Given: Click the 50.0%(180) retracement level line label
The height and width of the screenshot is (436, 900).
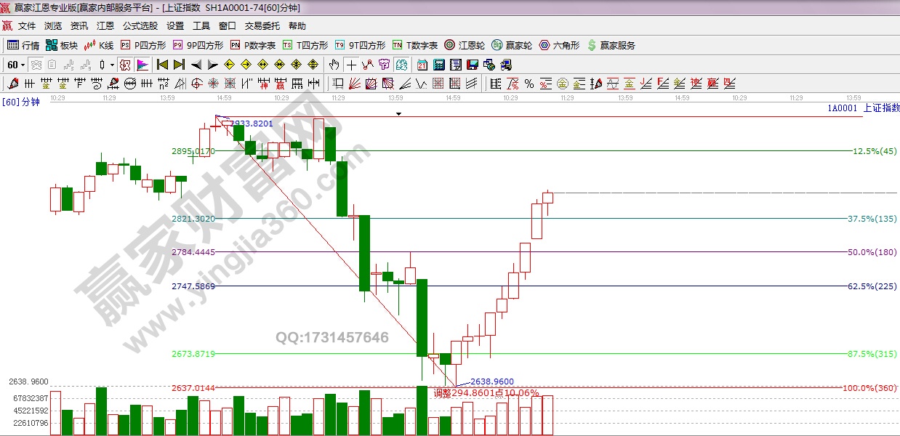Looking at the screenshot, I should pyautogui.click(x=872, y=252).
